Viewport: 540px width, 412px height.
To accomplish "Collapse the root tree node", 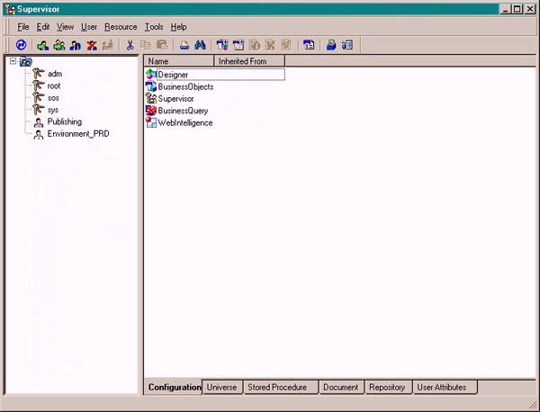I will click(x=13, y=61).
